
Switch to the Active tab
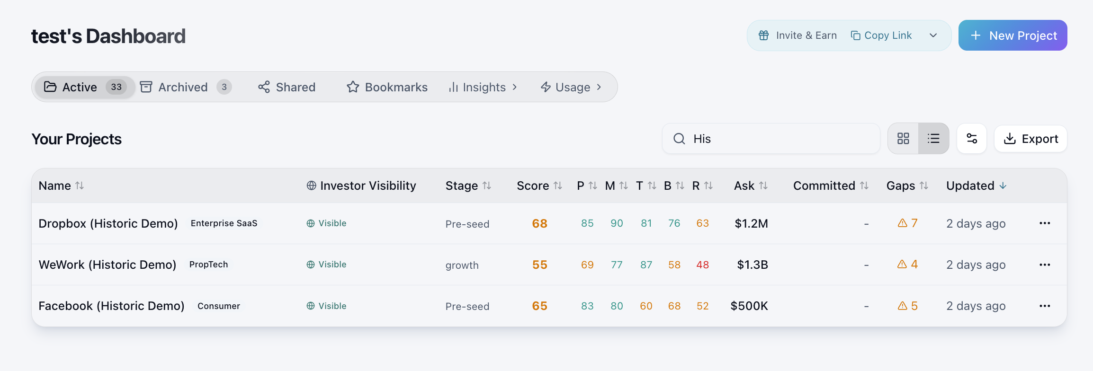tap(85, 87)
